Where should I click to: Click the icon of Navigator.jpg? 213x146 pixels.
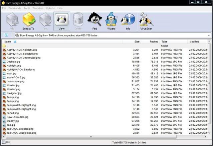[4, 93]
